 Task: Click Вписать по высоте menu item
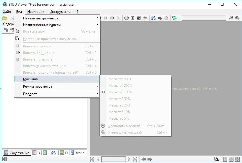[x=57, y=59]
